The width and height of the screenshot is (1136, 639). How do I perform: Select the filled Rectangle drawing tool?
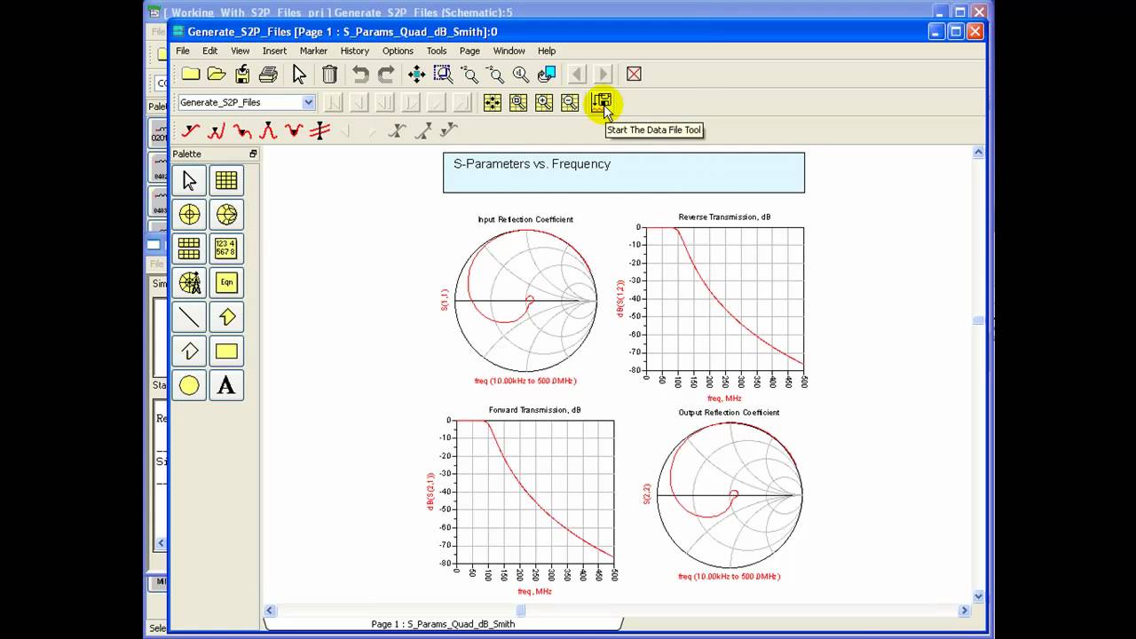coord(226,351)
